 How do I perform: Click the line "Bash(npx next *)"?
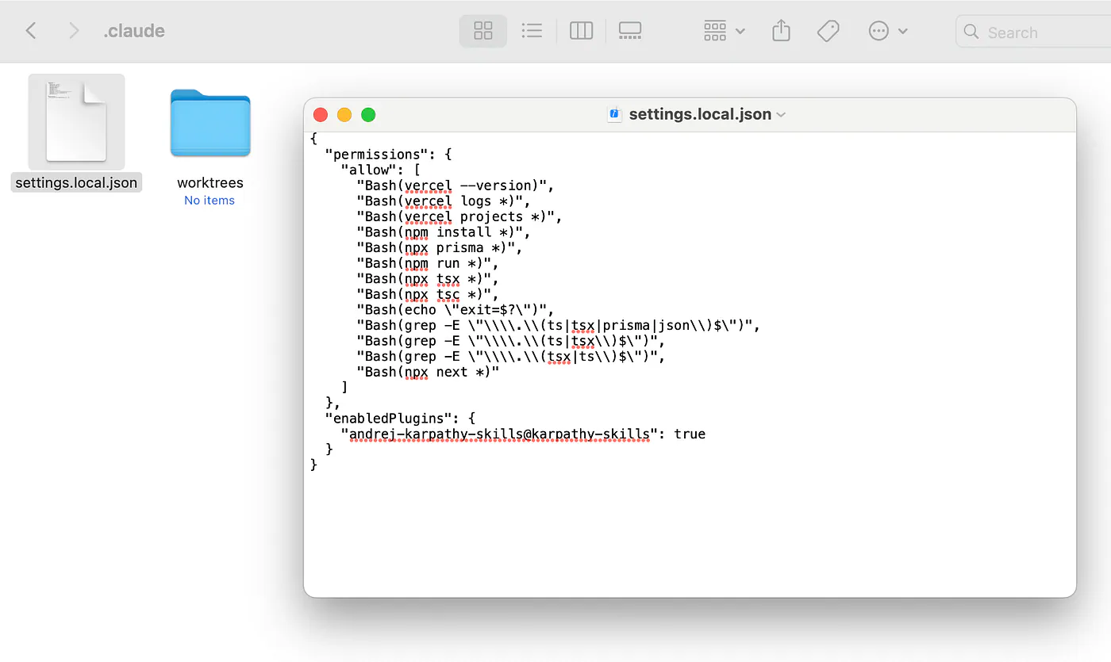429,373
